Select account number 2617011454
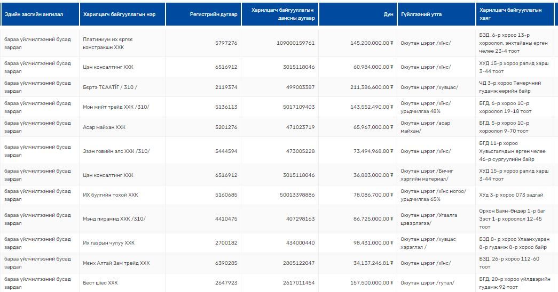Image resolution: width=558 pixels, height=292 pixels. pyautogui.click(x=299, y=283)
